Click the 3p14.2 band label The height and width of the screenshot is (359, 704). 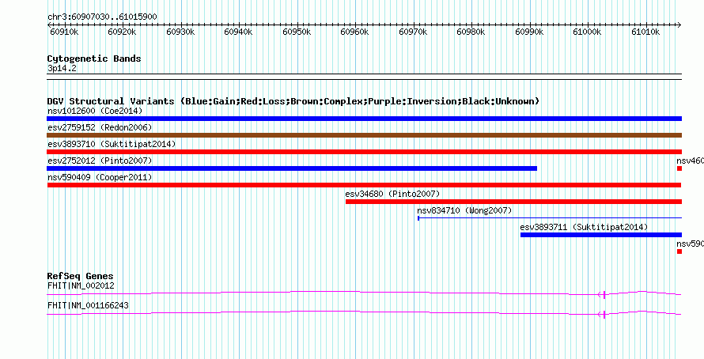pyautogui.click(x=62, y=68)
